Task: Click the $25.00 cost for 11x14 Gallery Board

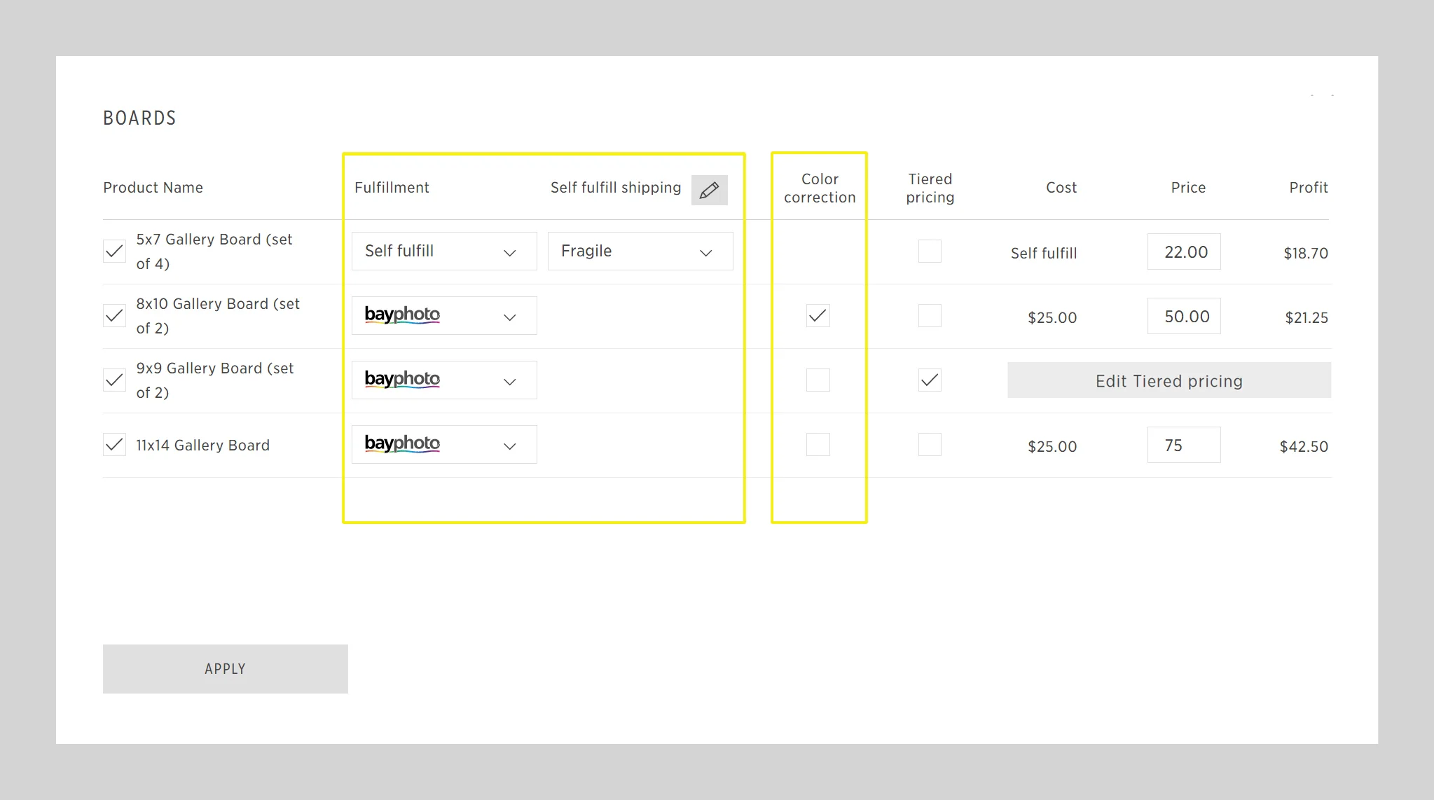Action: (x=1052, y=446)
